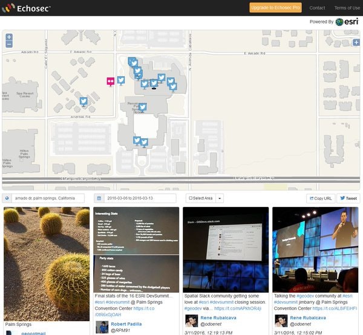Open the Select Area dropdown caret
363x335 pixels.
220,198
